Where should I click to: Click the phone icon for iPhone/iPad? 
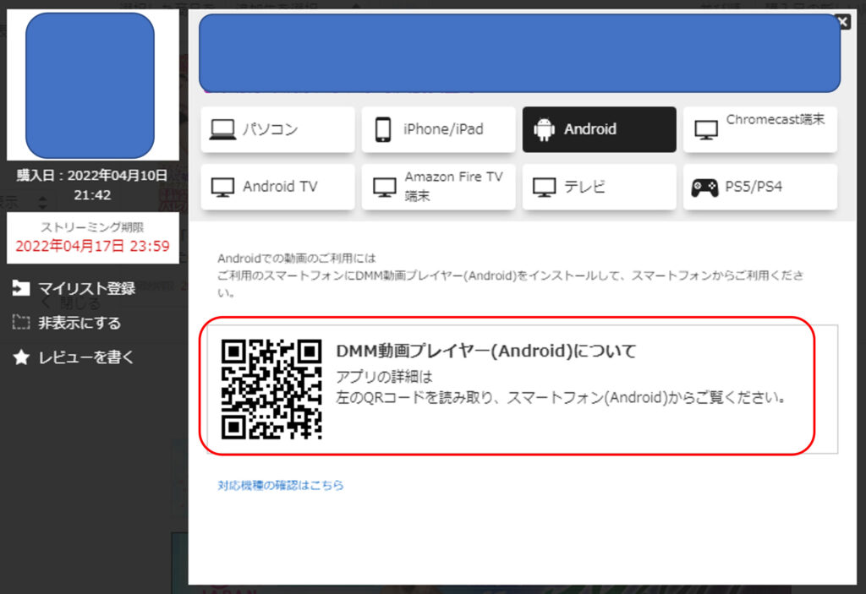383,130
